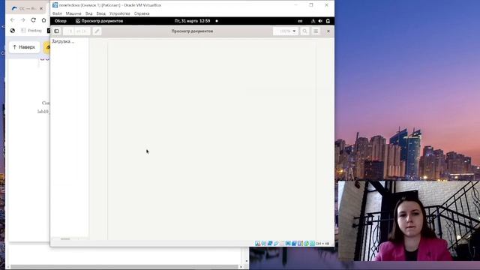Close the document viewer with its X button
This screenshot has width=480, height=270.
[x=328, y=31]
